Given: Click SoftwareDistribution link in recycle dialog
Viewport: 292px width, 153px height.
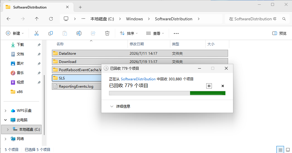Looking at the screenshot, I should pyautogui.click(x=138, y=79).
